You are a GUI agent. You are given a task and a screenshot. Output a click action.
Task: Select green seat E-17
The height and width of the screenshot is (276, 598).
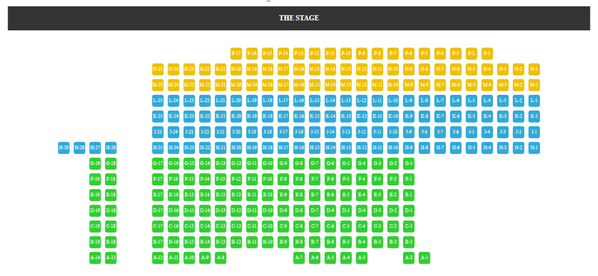point(158,195)
